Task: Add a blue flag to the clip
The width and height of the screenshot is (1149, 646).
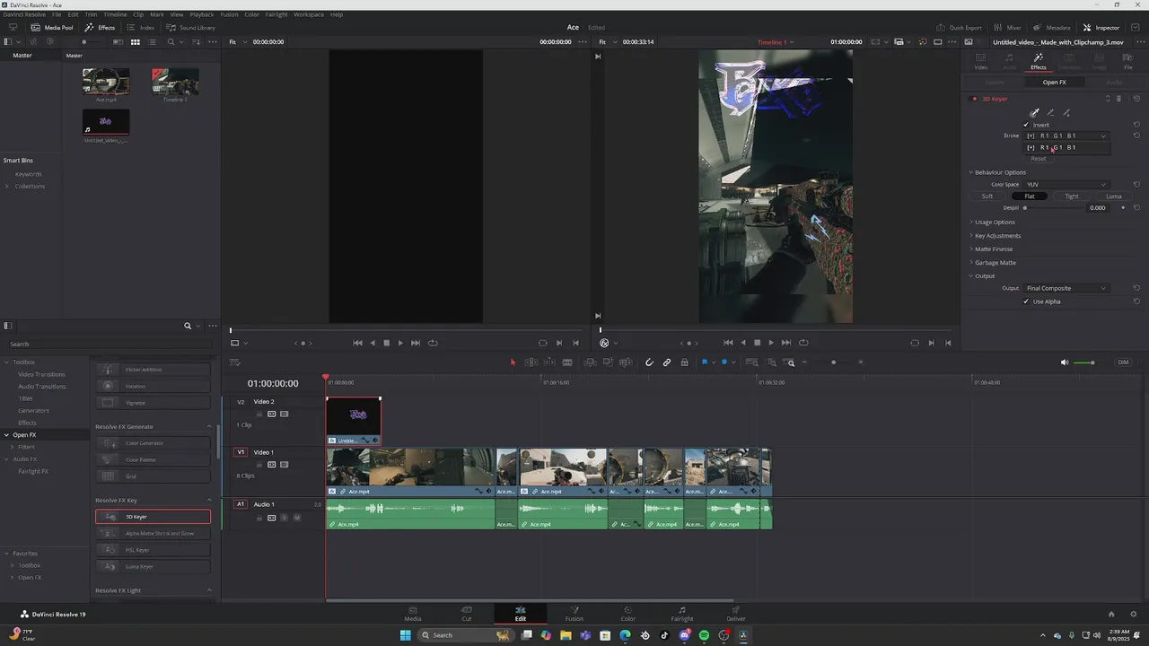Action: point(705,362)
